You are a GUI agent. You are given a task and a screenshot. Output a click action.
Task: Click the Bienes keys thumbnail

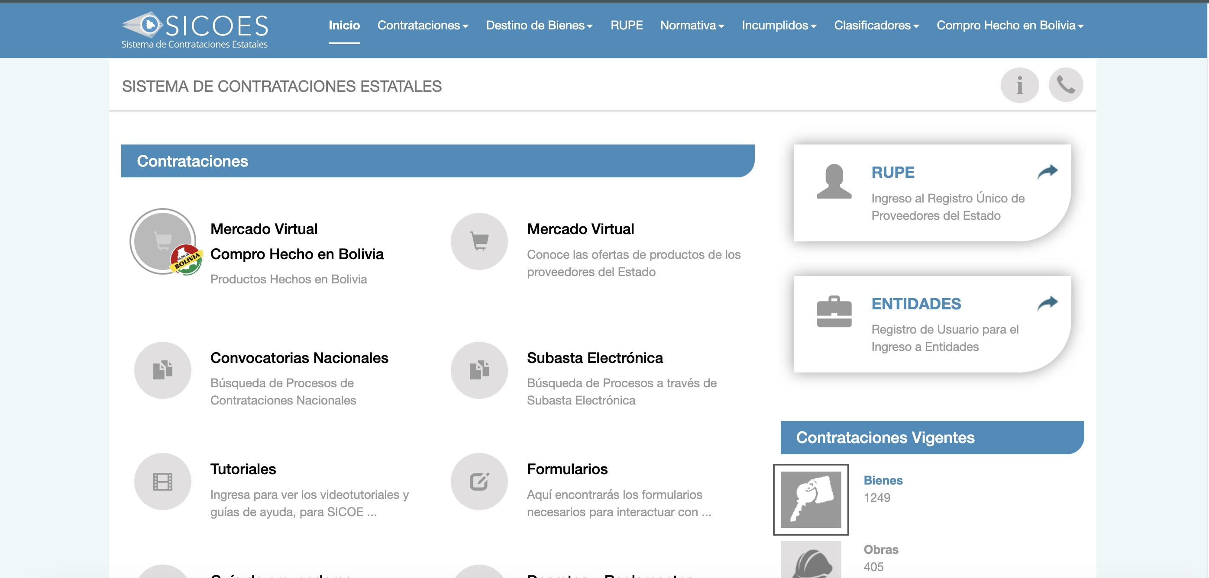click(811, 500)
